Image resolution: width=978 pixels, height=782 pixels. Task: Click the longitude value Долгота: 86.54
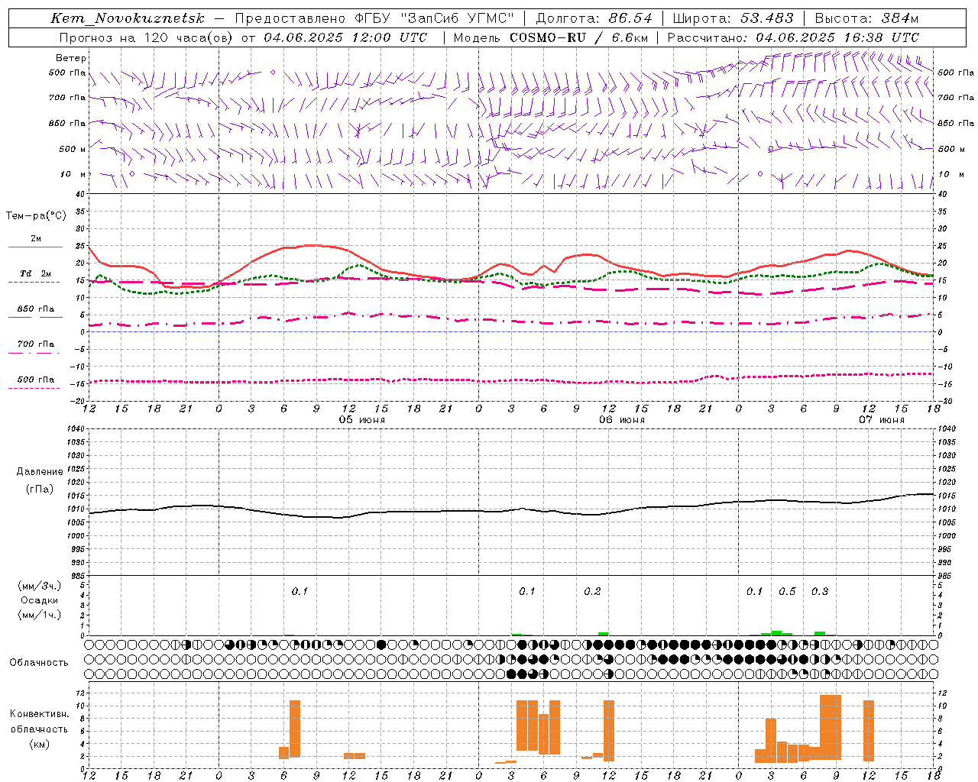[594, 18]
